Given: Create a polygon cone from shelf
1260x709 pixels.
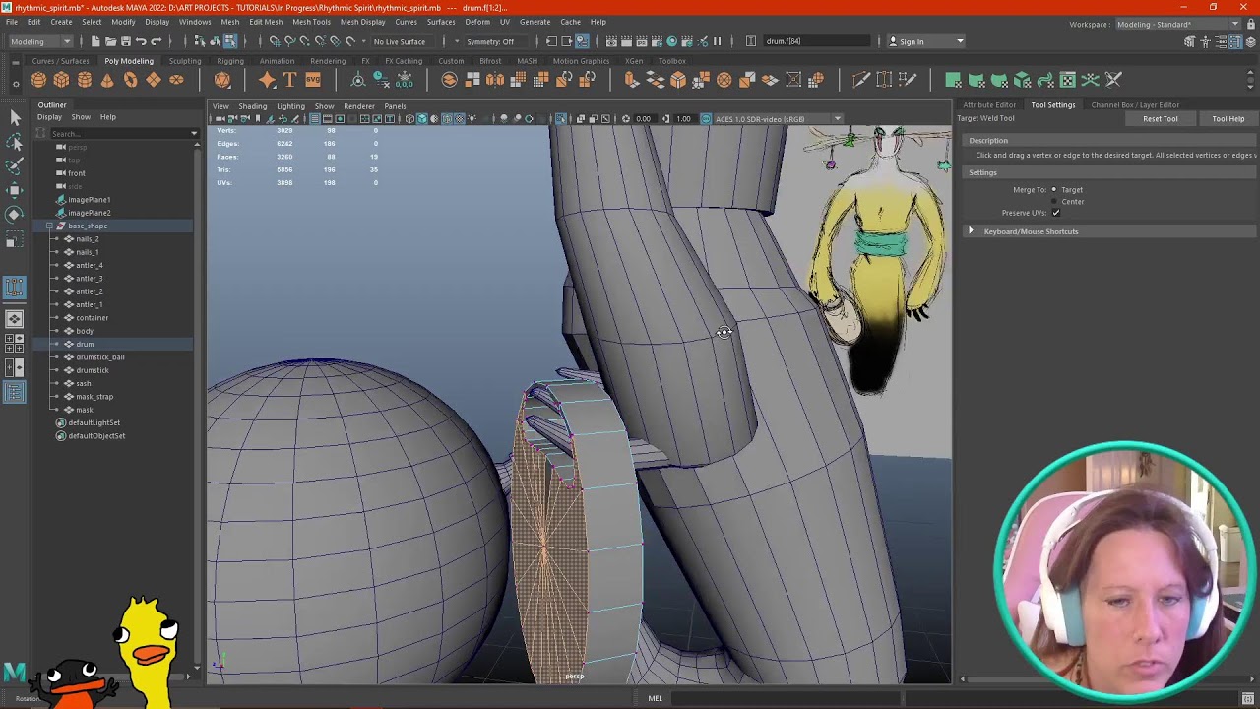Looking at the screenshot, I should coord(107,80).
